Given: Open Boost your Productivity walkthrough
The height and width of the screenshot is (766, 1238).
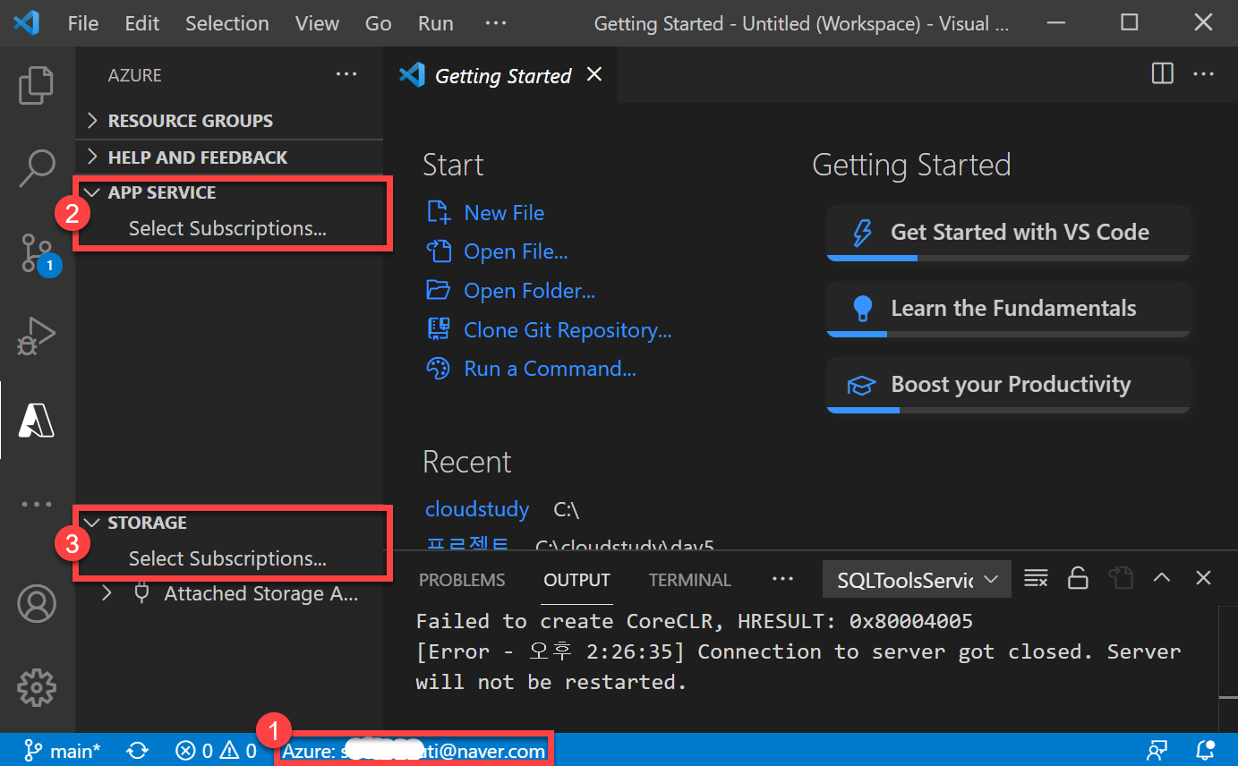Looking at the screenshot, I should (x=1009, y=385).
